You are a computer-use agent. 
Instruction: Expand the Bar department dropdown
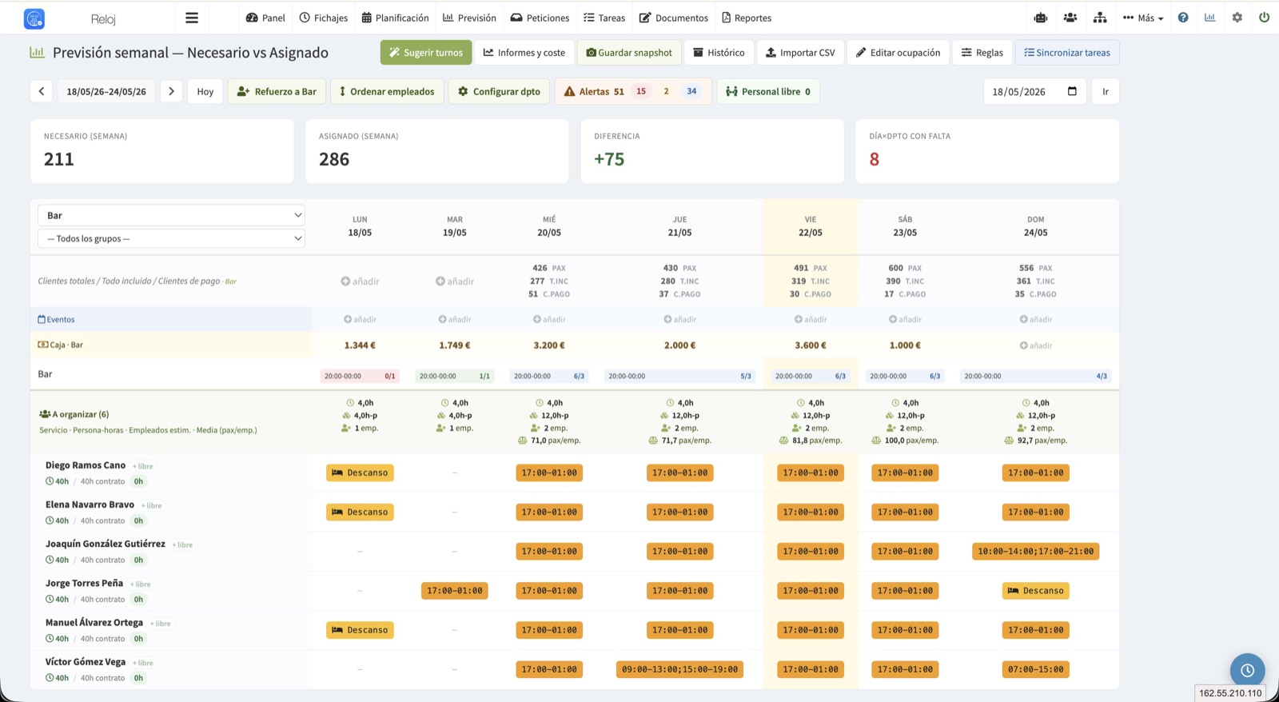tap(171, 215)
